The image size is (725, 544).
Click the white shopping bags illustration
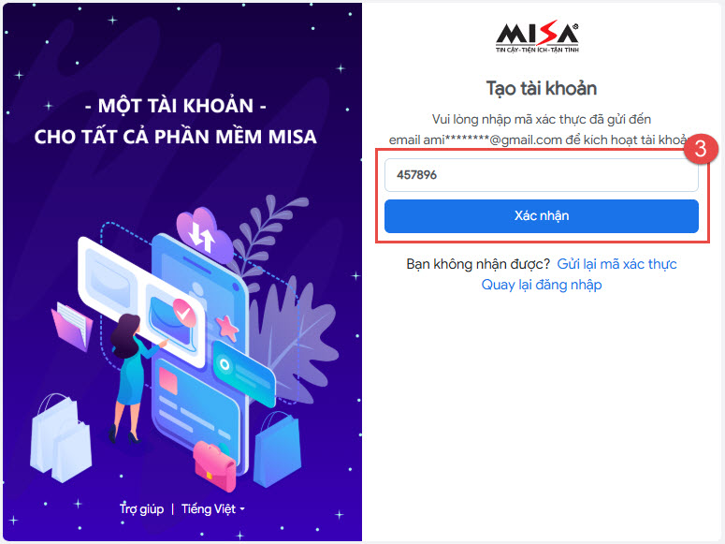(61, 438)
